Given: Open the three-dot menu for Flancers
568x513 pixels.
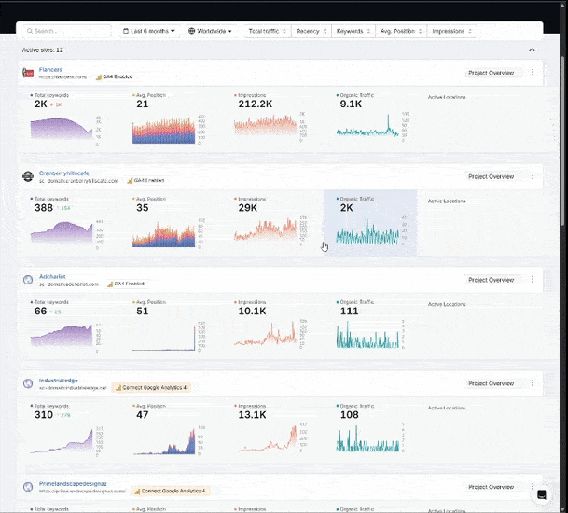Looking at the screenshot, I should point(533,72).
